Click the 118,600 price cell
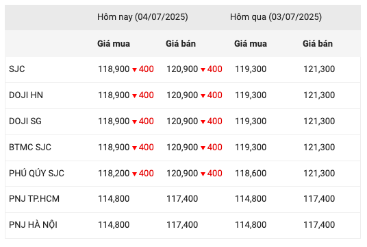The image size is (367, 247). click(x=251, y=174)
